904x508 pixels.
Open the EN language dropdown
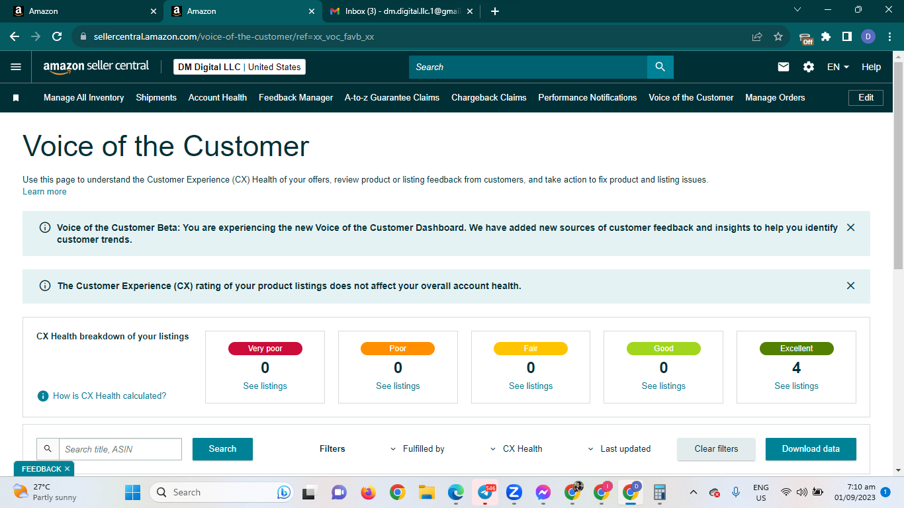[x=838, y=67]
